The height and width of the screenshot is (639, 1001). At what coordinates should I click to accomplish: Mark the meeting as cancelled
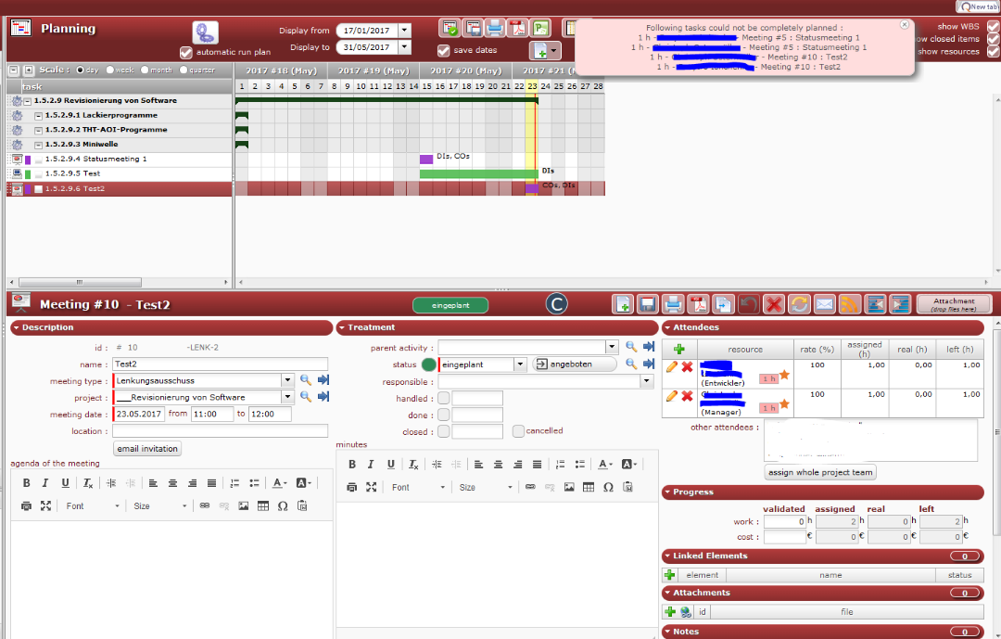click(x=518, y=431)
